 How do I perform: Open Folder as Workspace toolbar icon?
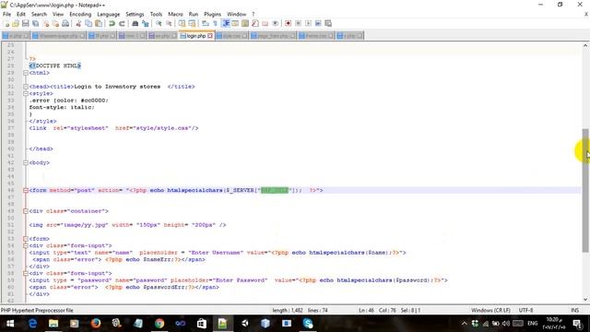pos(265,23)
